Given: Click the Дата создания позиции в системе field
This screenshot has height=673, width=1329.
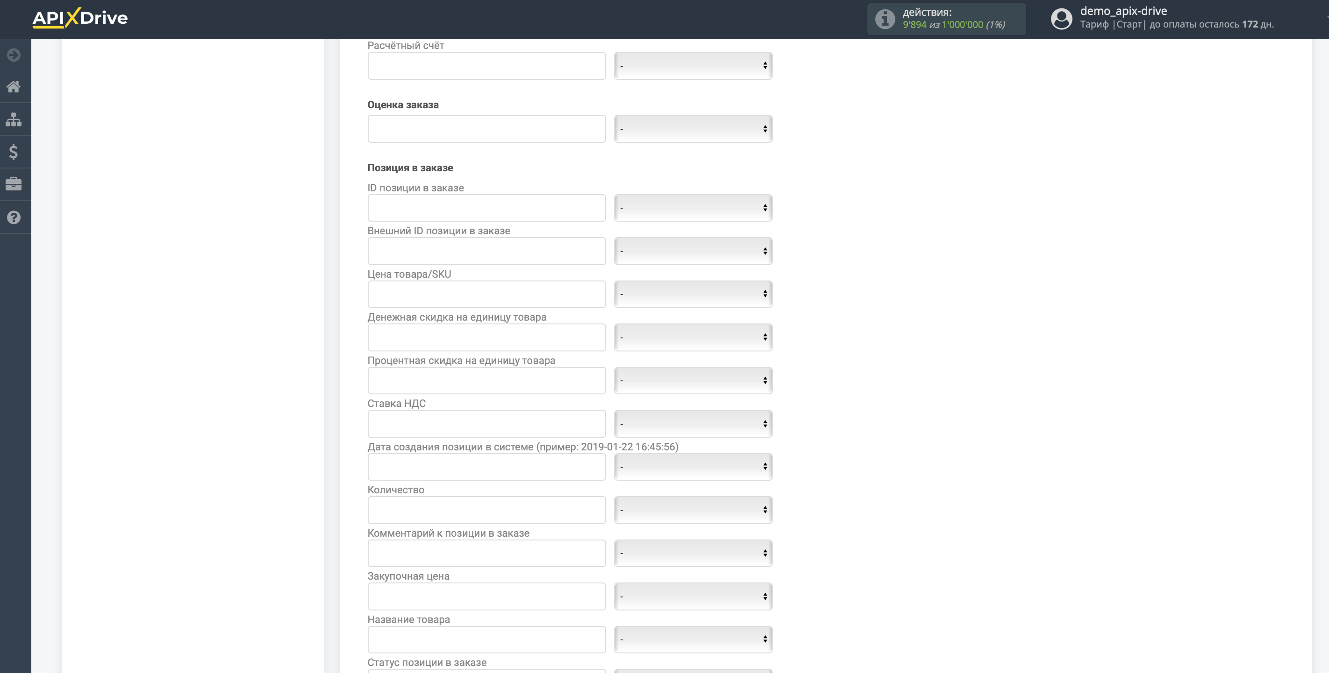Looking at the screenshot, I should pyautogui.click(x=486, y=466).
